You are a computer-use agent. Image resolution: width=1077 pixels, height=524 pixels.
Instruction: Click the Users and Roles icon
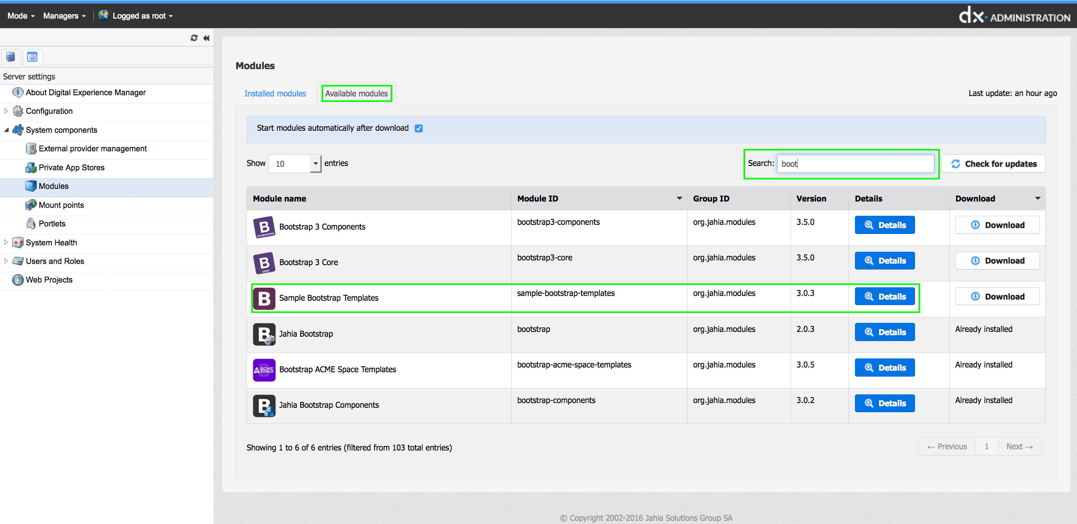[x=17, y=261]
